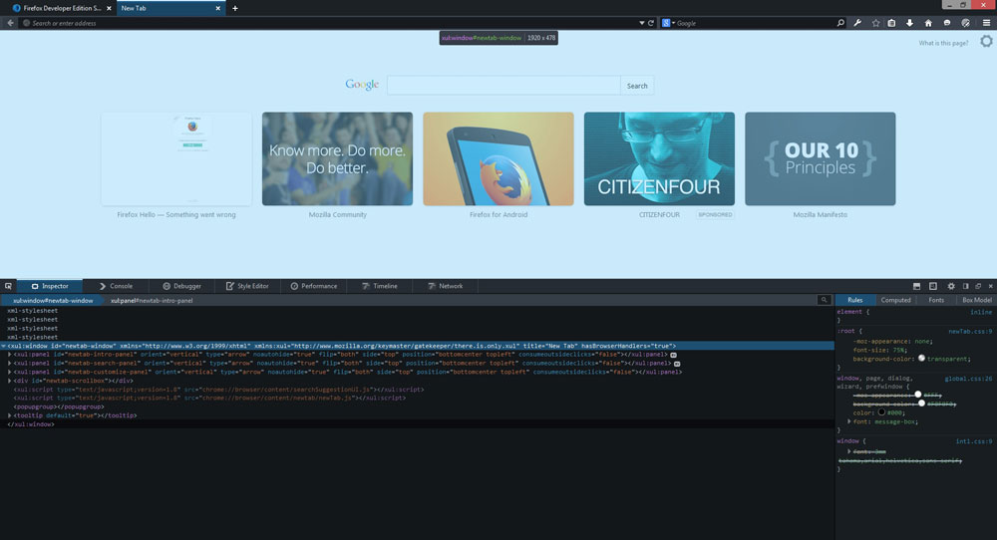Click the Google search text box
Screen dimensions: 997x540
[503, 85]
